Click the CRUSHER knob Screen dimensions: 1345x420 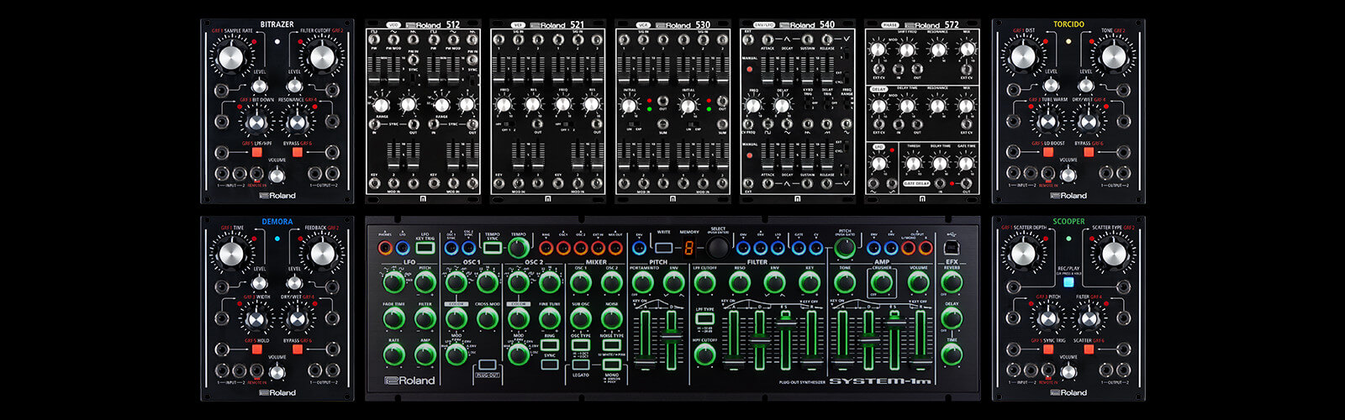[x=882, y=282]
